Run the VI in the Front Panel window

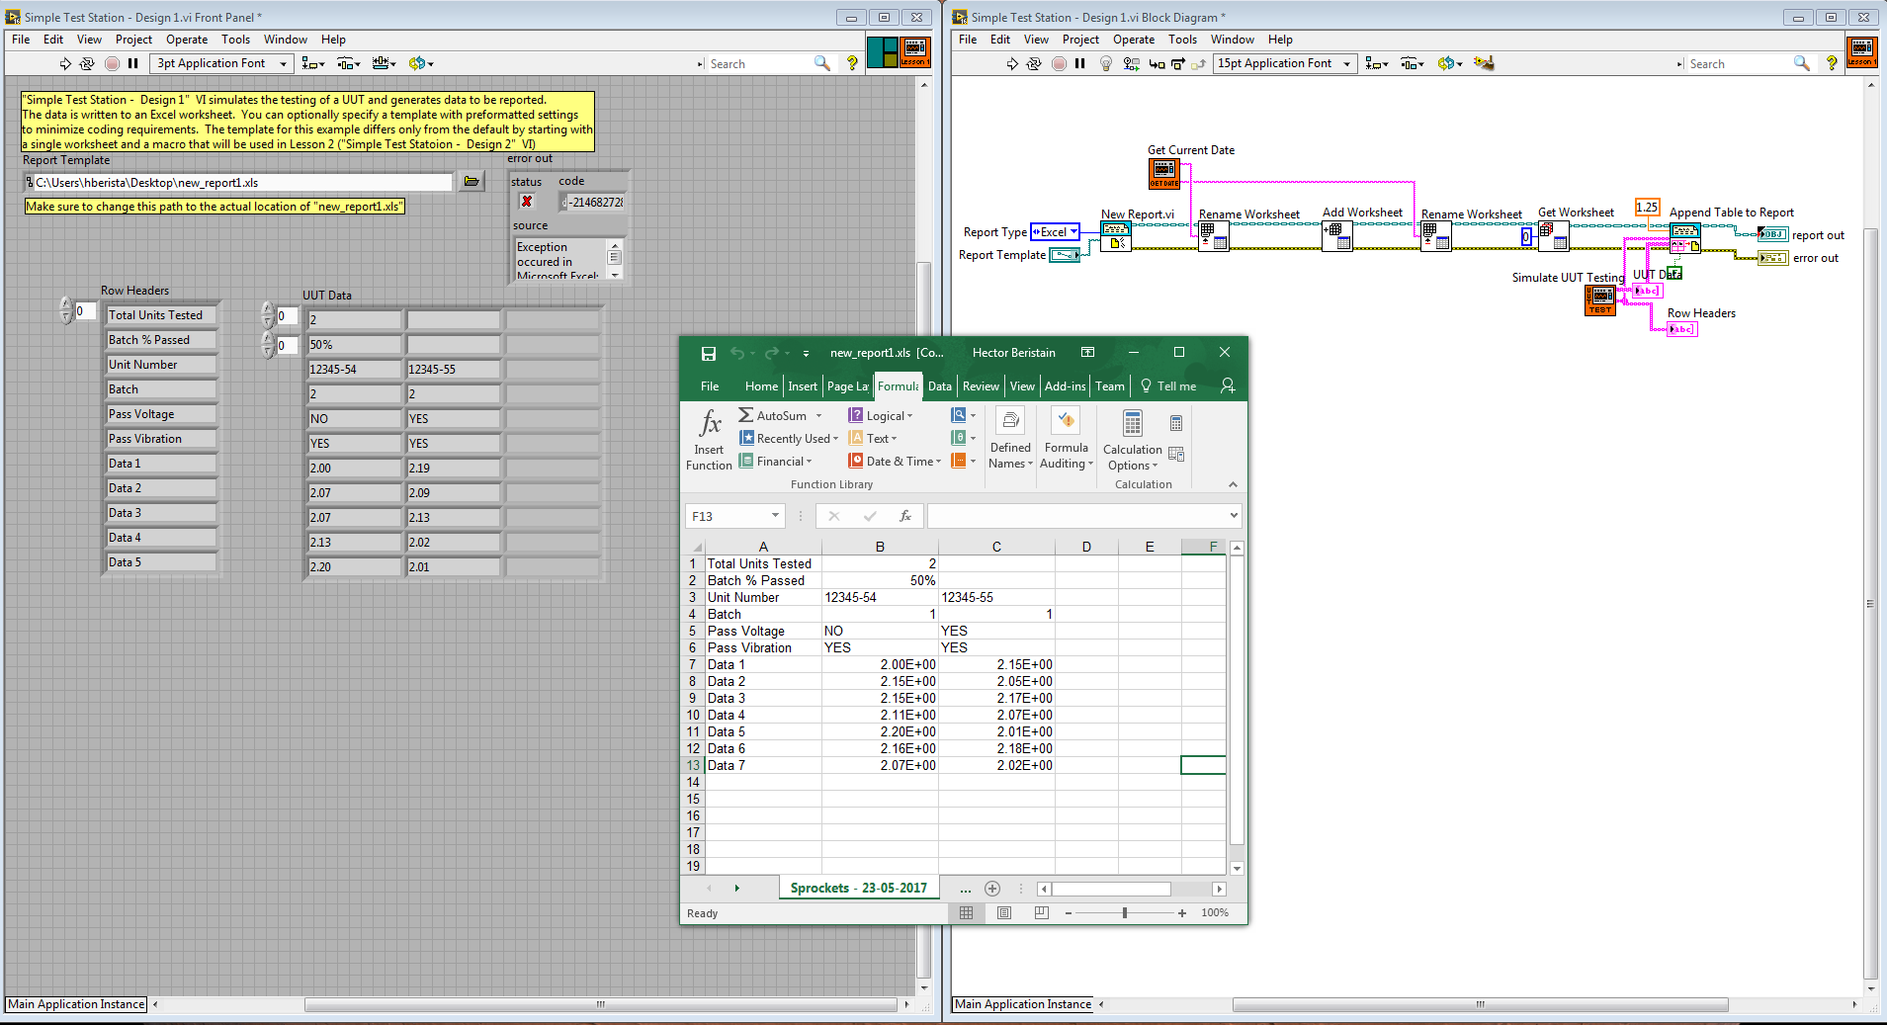65,63
